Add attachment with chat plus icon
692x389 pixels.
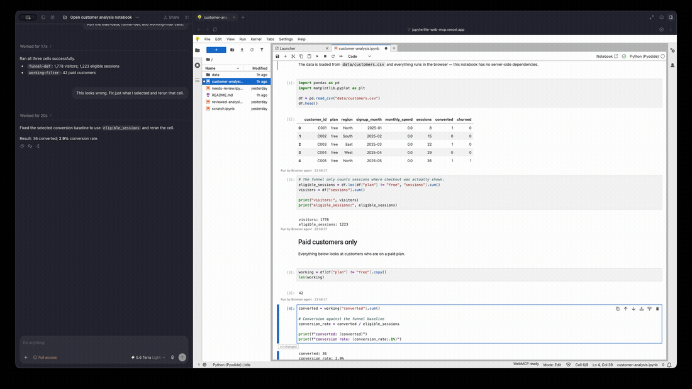[x=26, y=358]
